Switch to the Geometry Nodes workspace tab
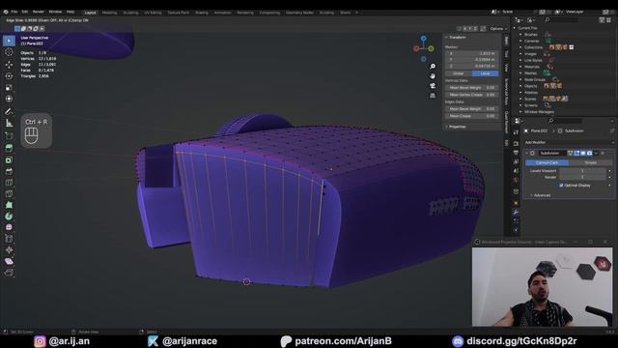The height and width of the screenshot is (348, 618). tap(299, 13)
